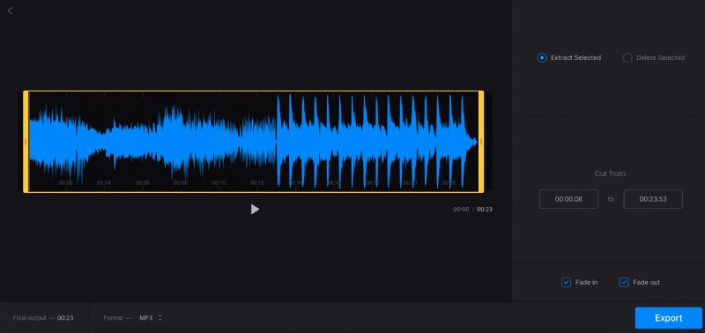Click the waveform at the 00:04 marker
Viewport: 705px width, 333px height.
[104, 183]
